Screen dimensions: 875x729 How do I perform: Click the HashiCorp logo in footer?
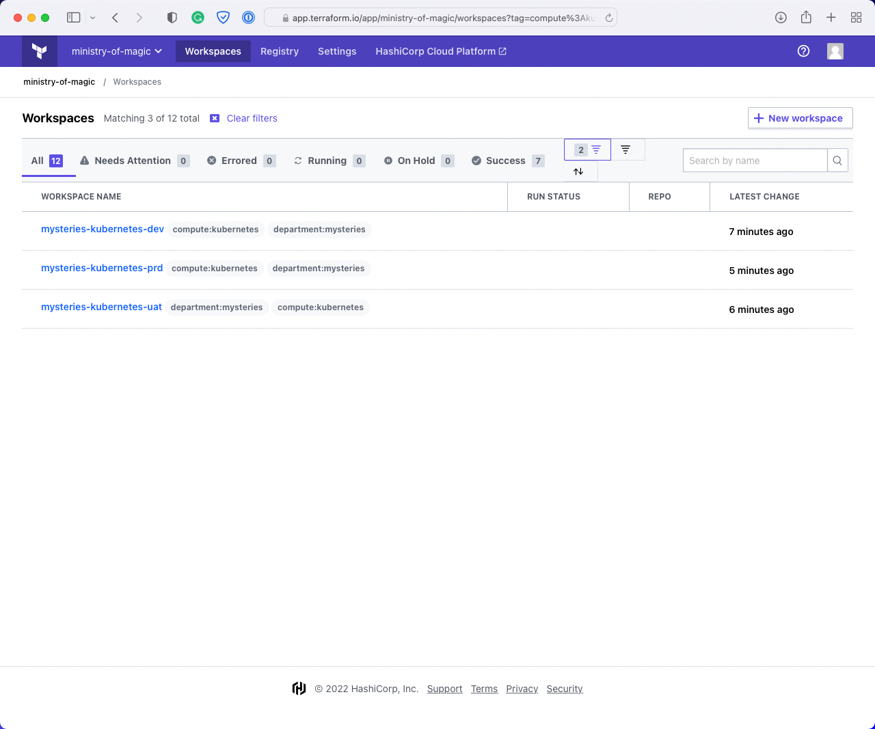point(299,689)
